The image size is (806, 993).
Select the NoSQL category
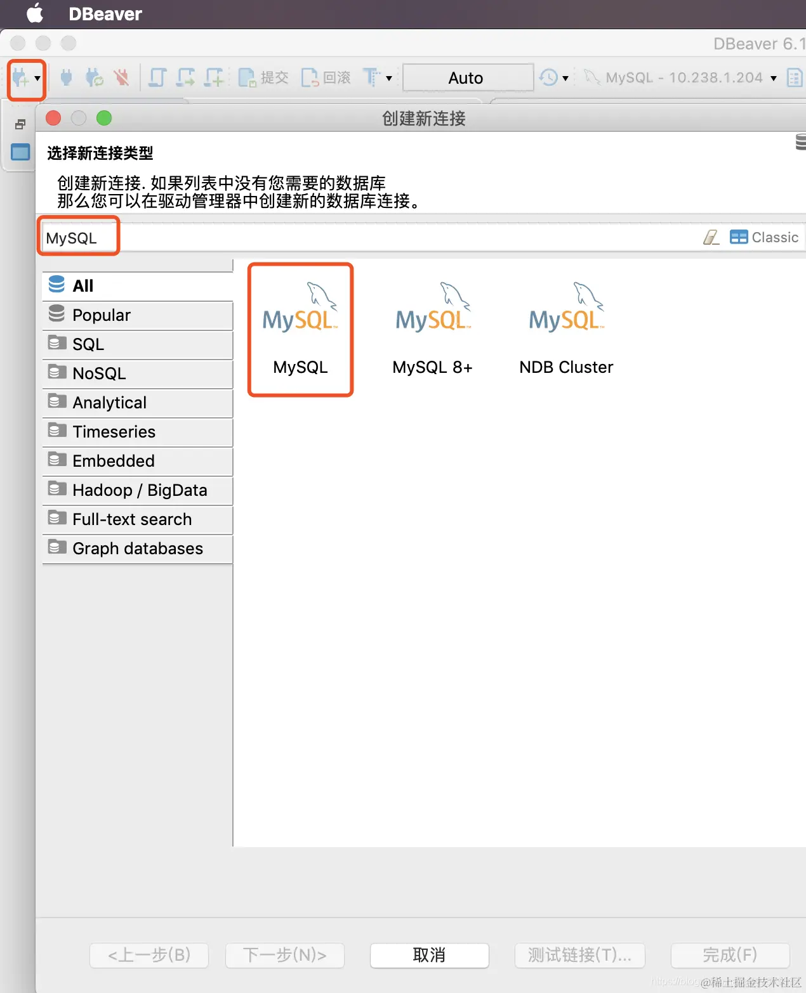coord(138,373)
